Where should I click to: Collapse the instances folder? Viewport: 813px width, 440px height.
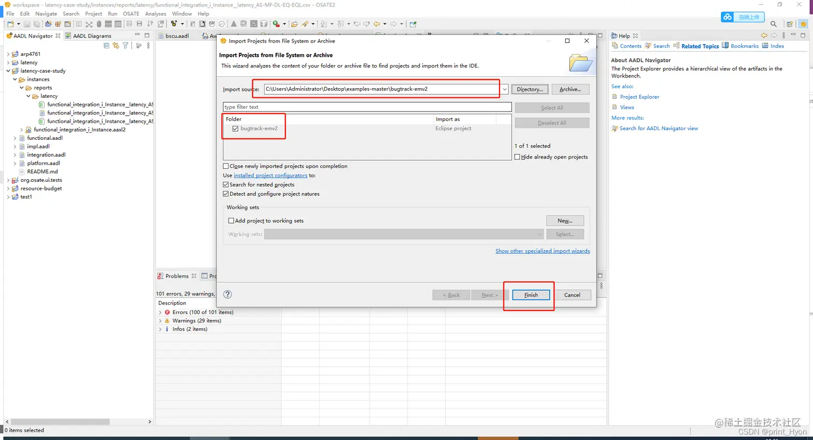15,80
